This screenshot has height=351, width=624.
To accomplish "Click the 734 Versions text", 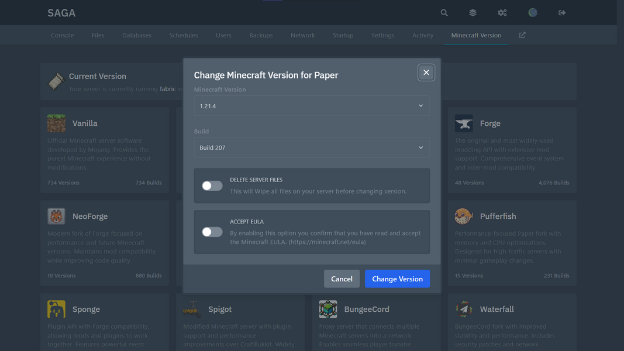I will tap(63, 183).
